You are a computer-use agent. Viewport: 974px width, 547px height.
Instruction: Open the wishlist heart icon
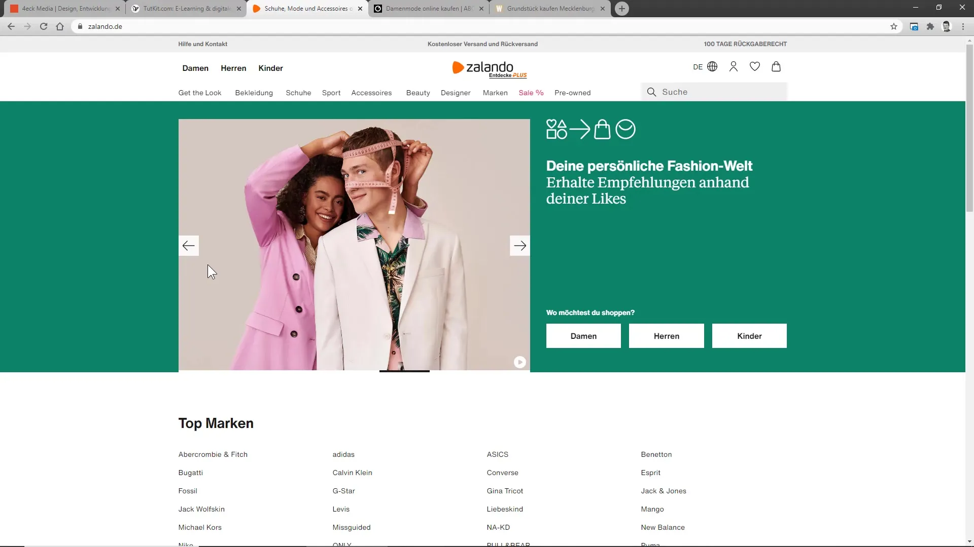(755, 67)
